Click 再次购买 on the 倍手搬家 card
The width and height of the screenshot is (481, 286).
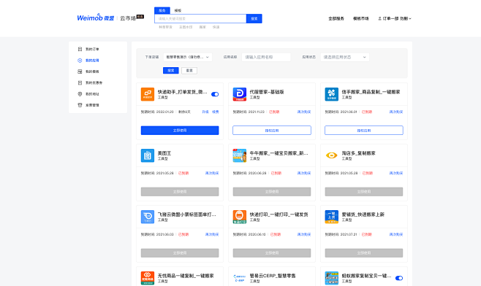click(396, 112)
